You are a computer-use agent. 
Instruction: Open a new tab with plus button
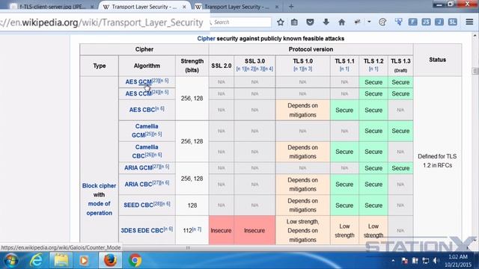tap(291, 7)
